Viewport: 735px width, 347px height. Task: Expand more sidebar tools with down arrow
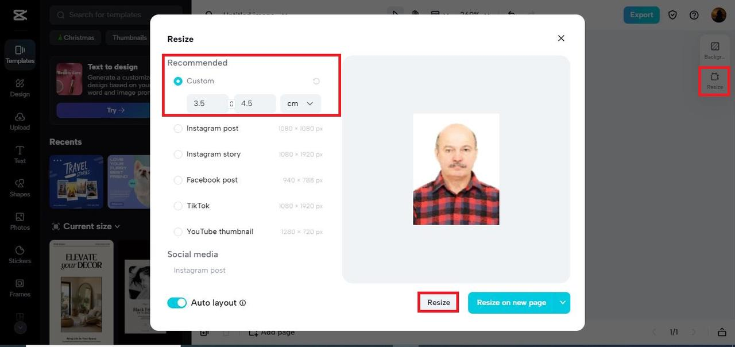pos(20,328)
